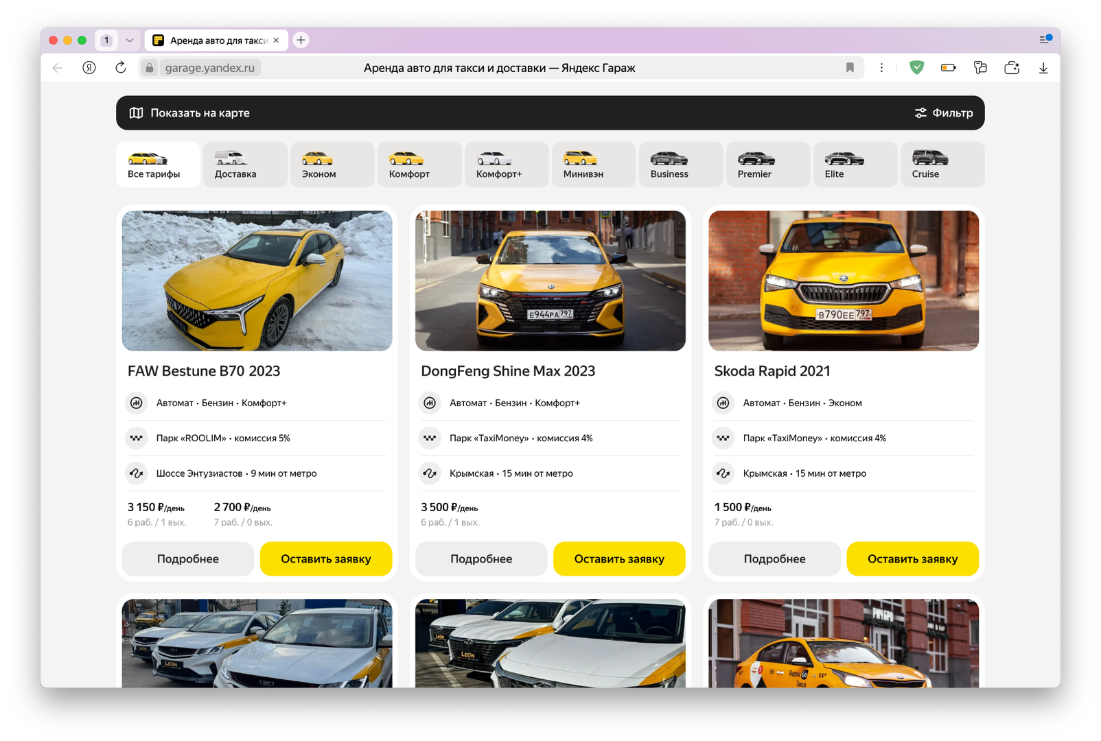The height and width of the screenshot is (741, 1101).
Task: Click the taxi park icon beside Парк «ROOLIM»
Action: (x=137, y=438)
